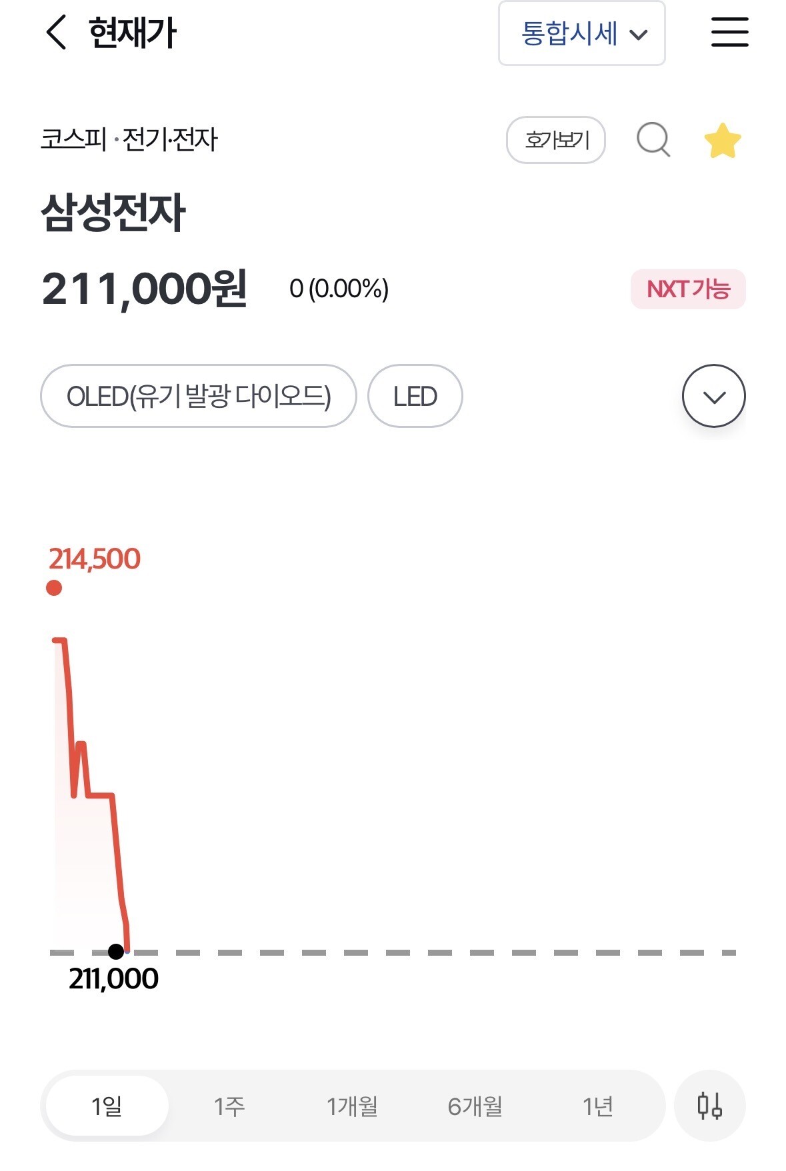The image size is (786, 1171).
Task: Tap the red 214,500 high marker
Action: point(55,587)
